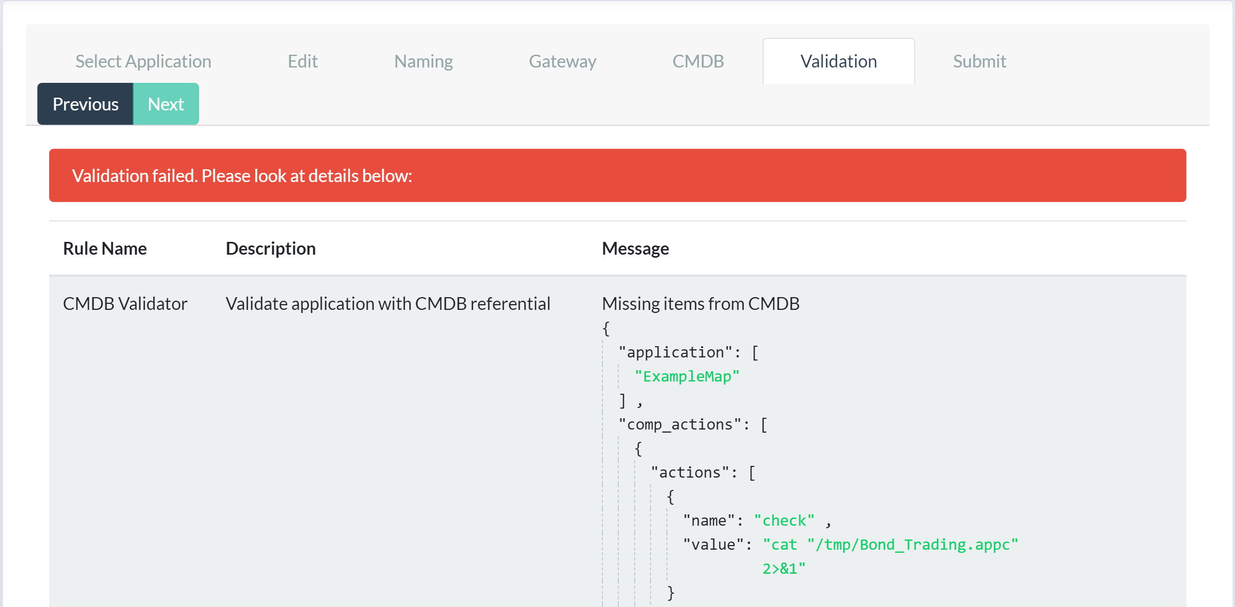Screen dimensions: 1235x607
Task: Navigate to Select Application step
Action: pos(143,61)
